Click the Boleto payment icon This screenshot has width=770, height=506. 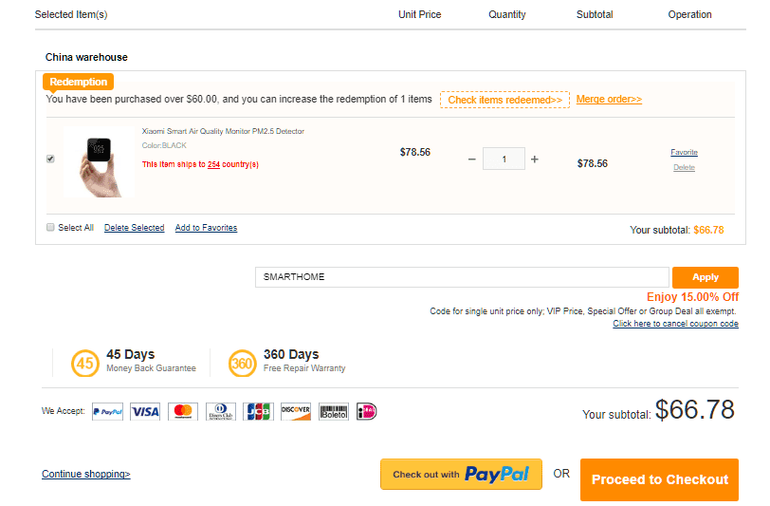click(334, 411)
